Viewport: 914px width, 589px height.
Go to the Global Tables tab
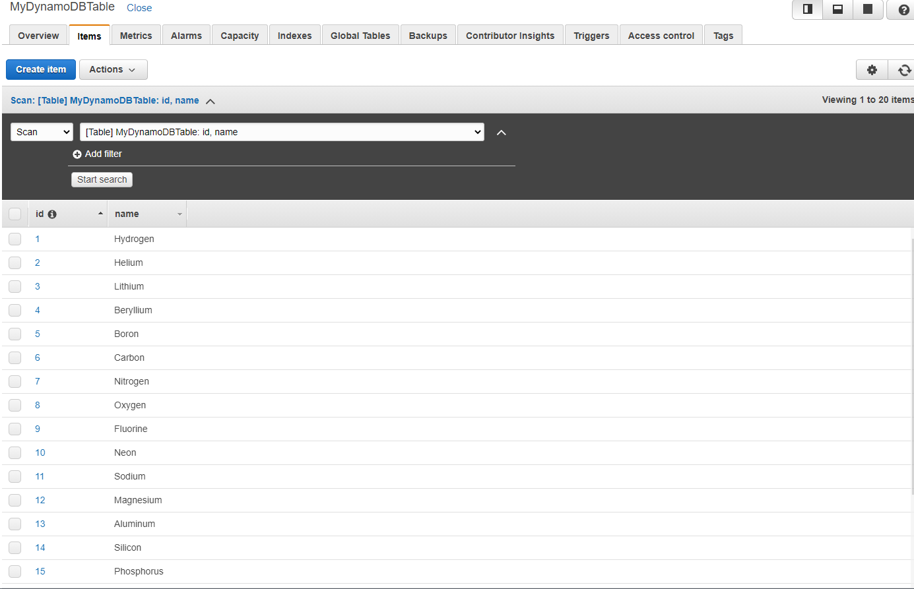click(360, 36)
